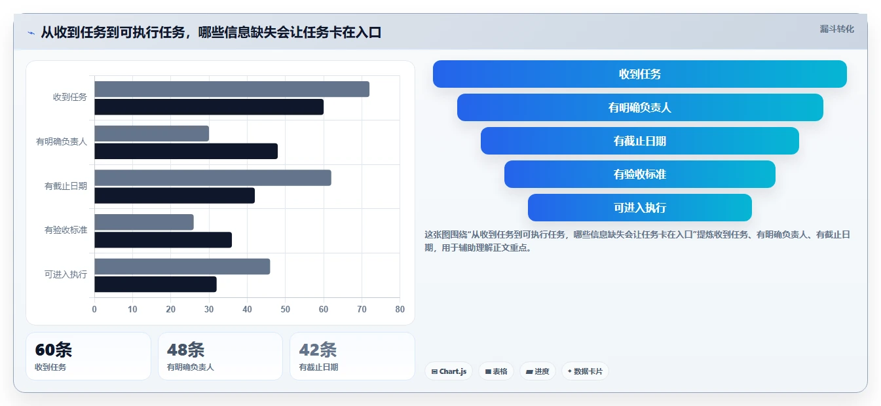This screenshot has width=881, height=406.
Task: Click the gray bar for 可进入执行
Action: click(182, 267)
